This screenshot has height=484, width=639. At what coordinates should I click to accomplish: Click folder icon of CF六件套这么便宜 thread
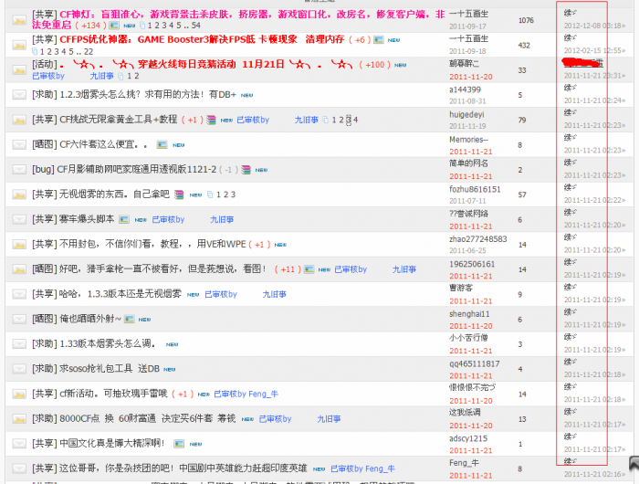[19, 145]
